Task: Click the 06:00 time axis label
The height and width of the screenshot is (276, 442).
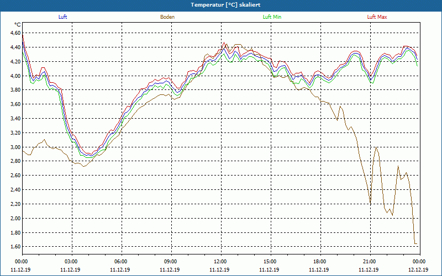Action: 122,262
